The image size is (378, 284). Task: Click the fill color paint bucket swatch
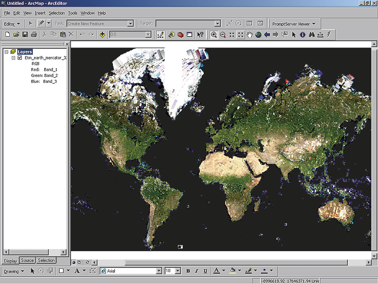tap(233, 271)
